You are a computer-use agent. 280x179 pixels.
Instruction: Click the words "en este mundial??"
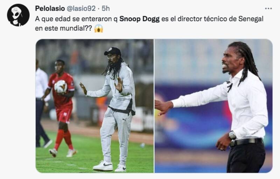pos(64,28)
